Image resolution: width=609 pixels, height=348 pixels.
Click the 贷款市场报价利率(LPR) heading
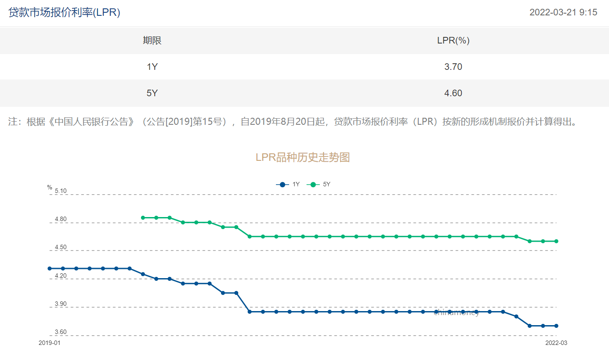click(x=64, y=12)
